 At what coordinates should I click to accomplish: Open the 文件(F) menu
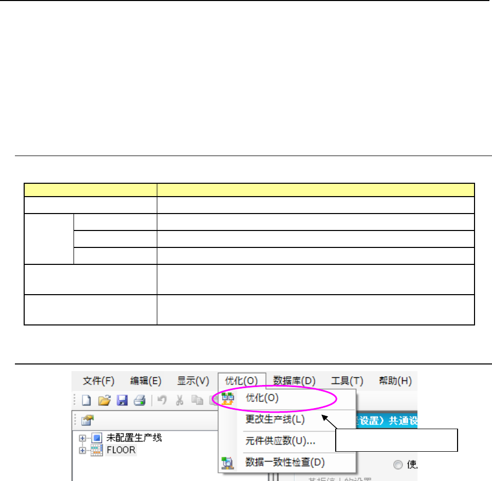pos(99,381)
